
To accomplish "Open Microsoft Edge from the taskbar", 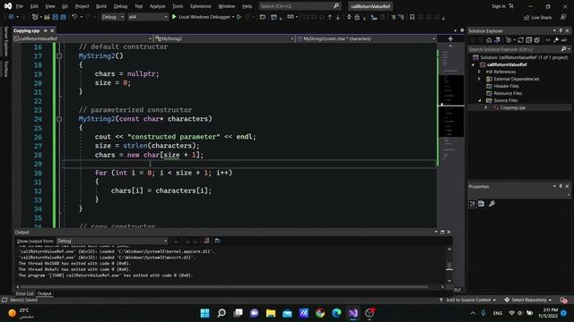I will tap(336, 313).
